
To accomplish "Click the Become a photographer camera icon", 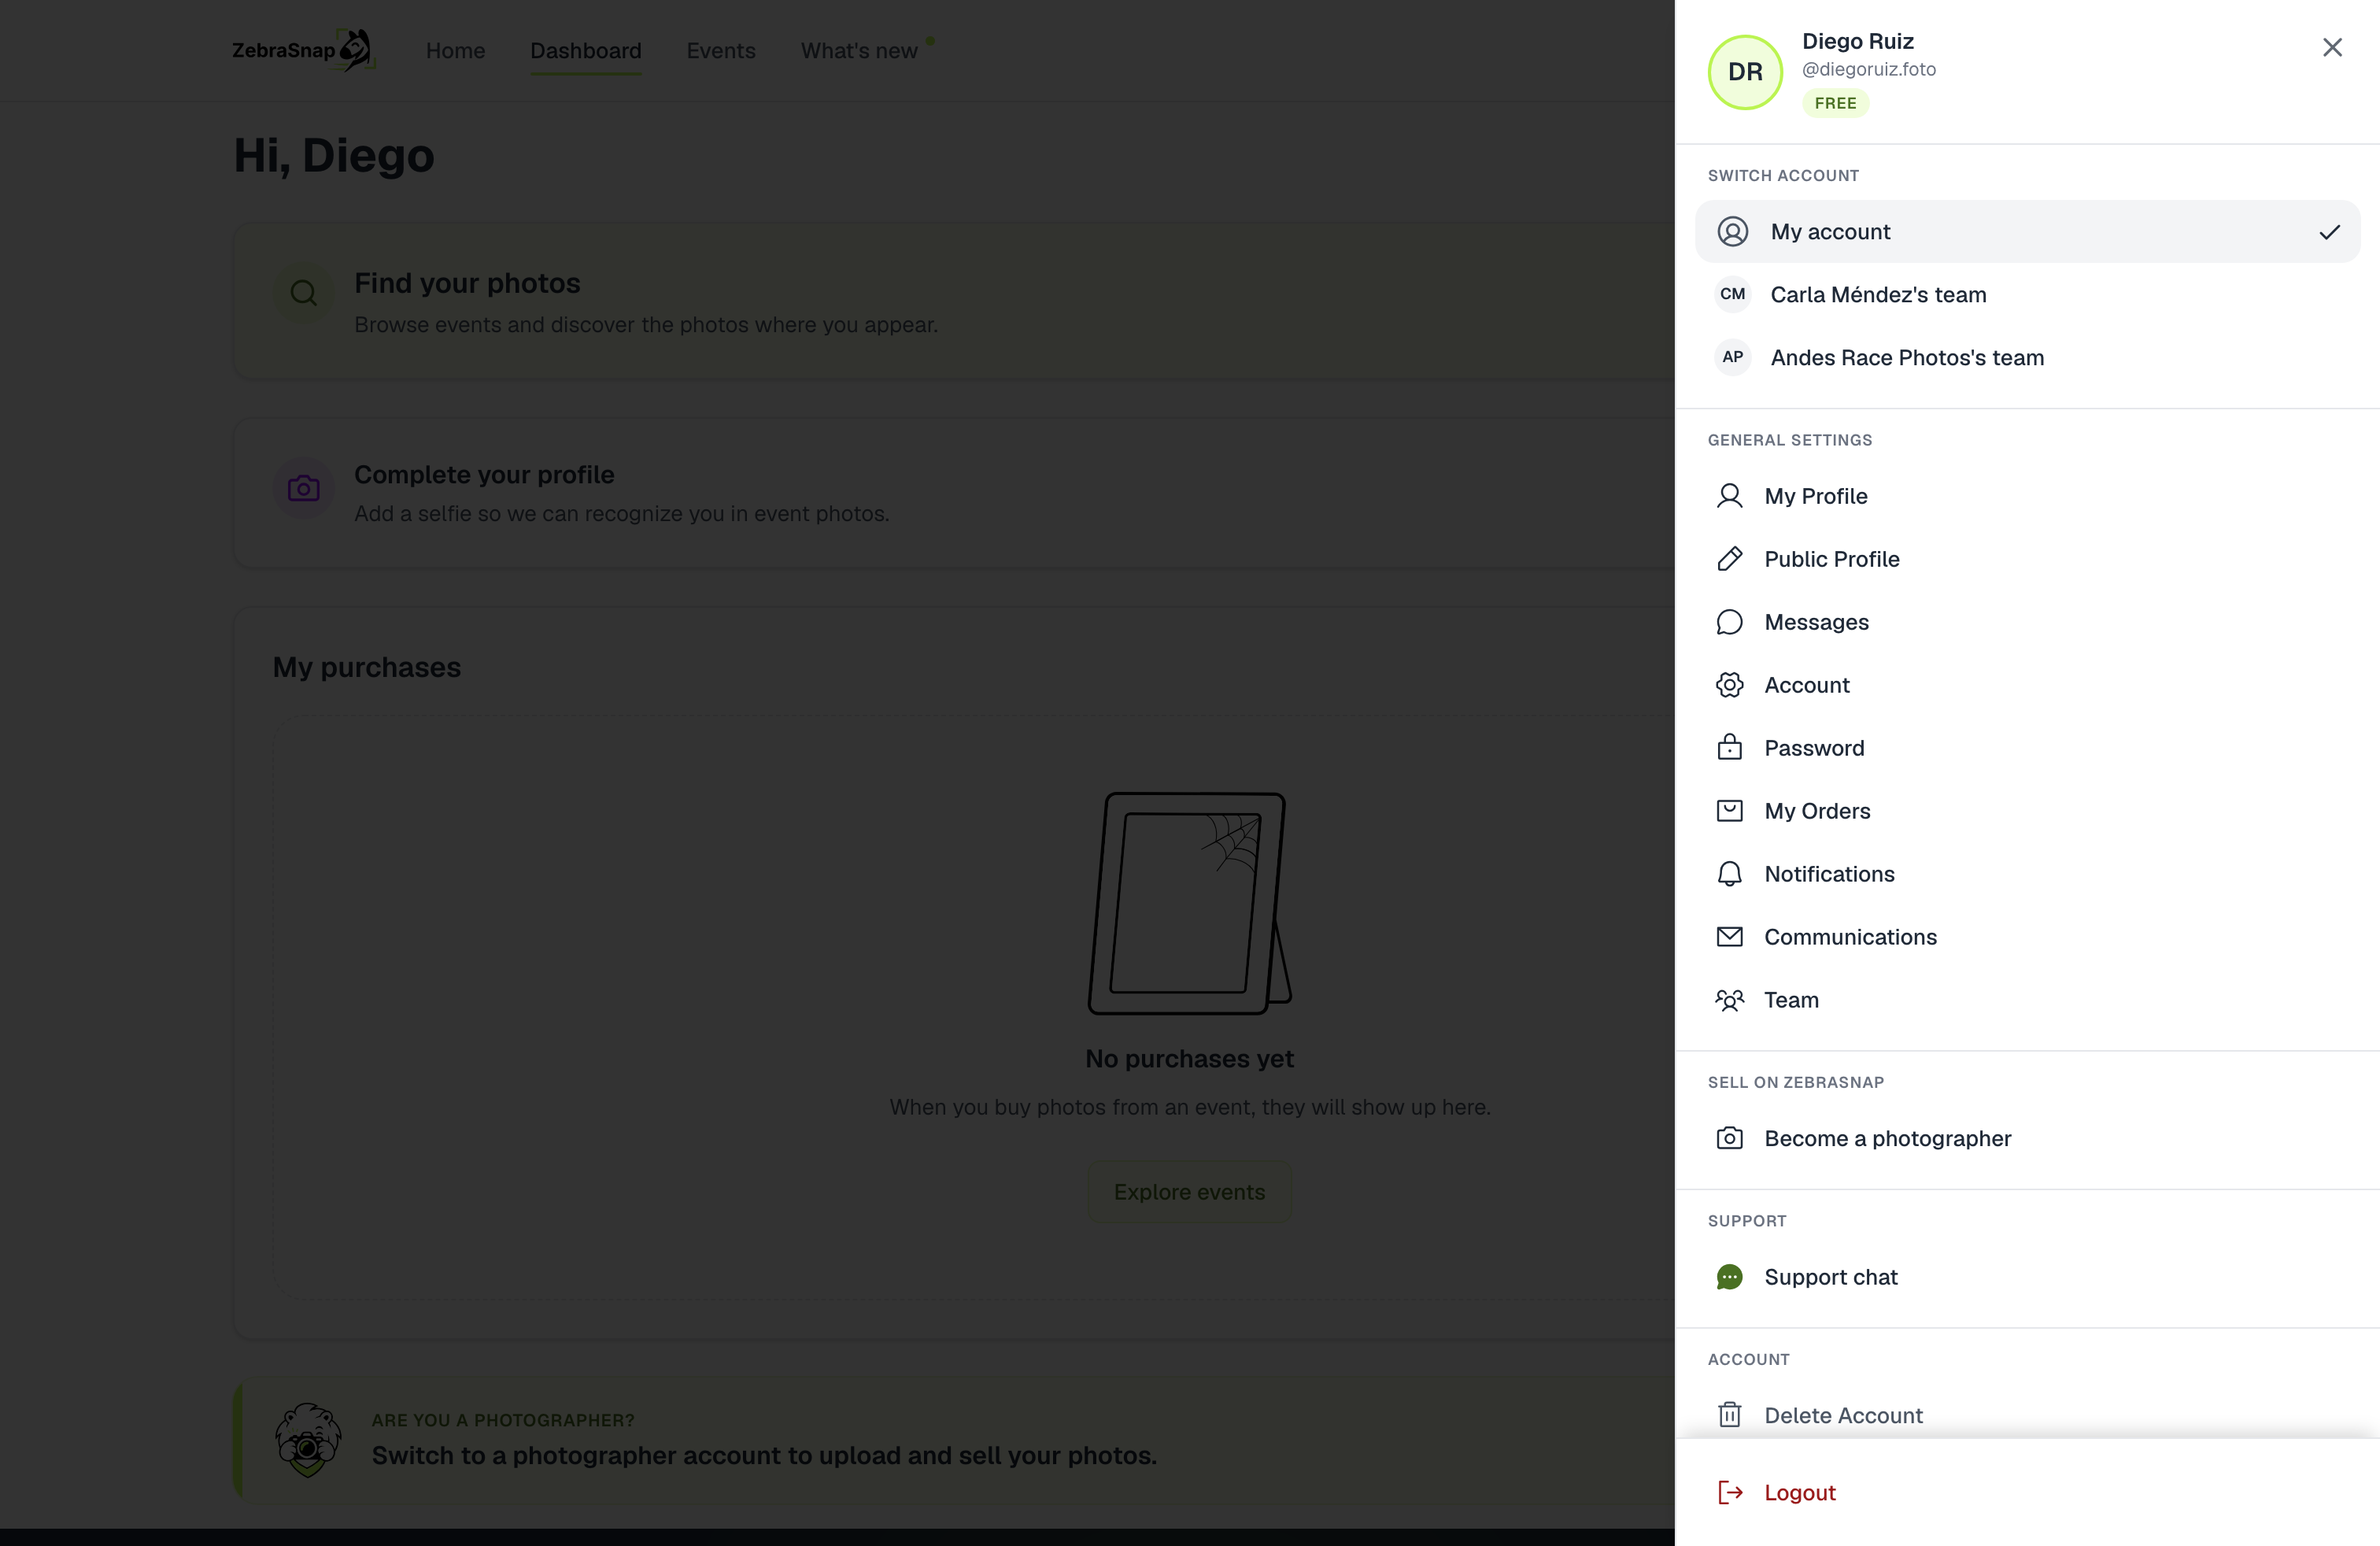I will coord(1730,1138).
